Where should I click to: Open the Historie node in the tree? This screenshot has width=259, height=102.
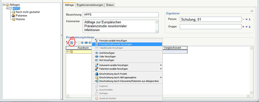pos(20,19)
